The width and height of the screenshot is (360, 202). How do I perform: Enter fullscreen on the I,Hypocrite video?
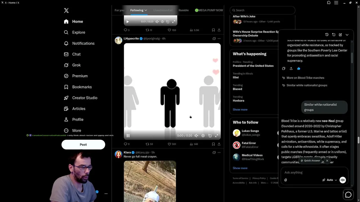(217, 136)
